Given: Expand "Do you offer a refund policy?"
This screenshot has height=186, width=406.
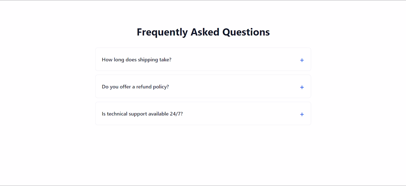Looking at the screenshot, I should click(x=203, y=87).
